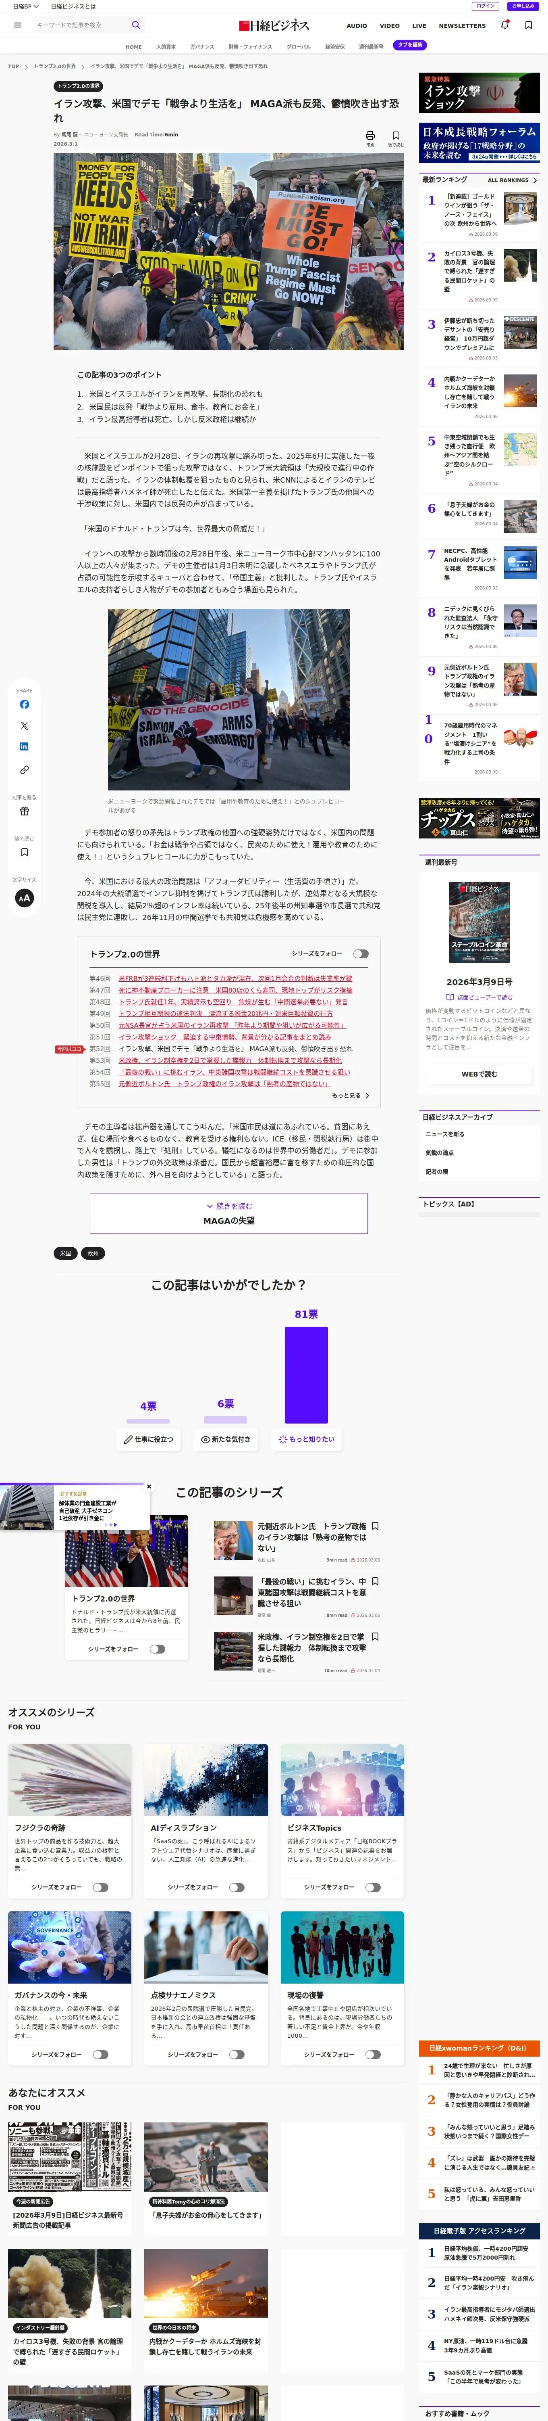
Task: Bookmark the 「最後の戦い」に挑むイラン article
Action: click(376, 1582)
